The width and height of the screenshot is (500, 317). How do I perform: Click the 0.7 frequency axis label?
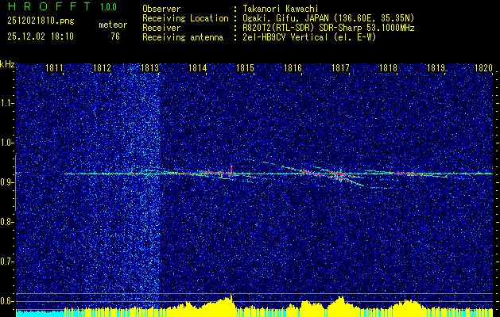(6, 262)
